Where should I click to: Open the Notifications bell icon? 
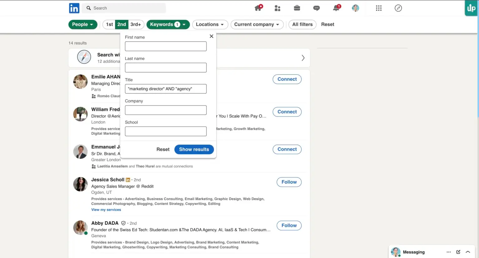(x=336, y=8)
